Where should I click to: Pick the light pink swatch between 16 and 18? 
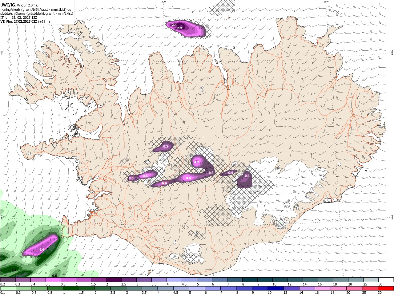tap(323, 289)
